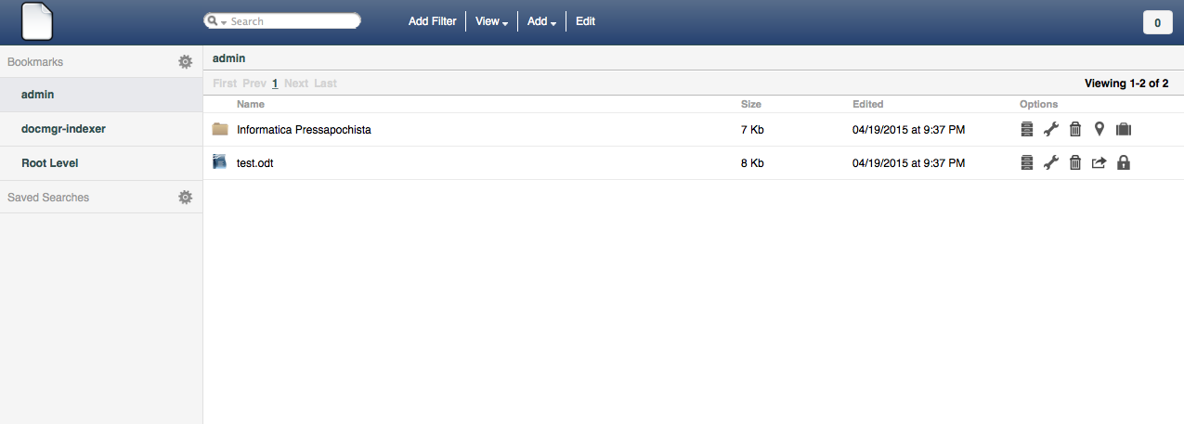Image resolution: width=1184 pixels, height=424 pixels.
Task: Expand the View dropdown menu
Action: [x=491, y=21]
